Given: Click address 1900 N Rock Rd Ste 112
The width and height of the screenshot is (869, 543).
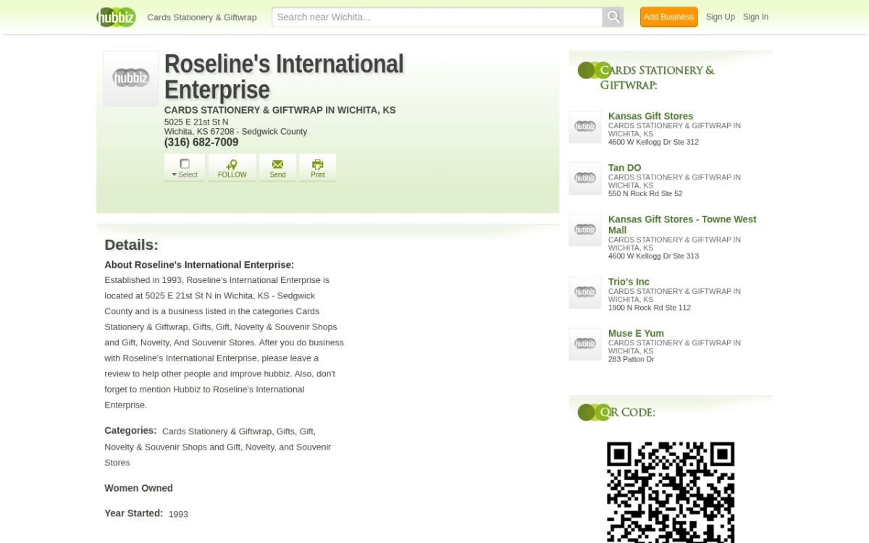Looking at the screenshot, I should 650,308.
